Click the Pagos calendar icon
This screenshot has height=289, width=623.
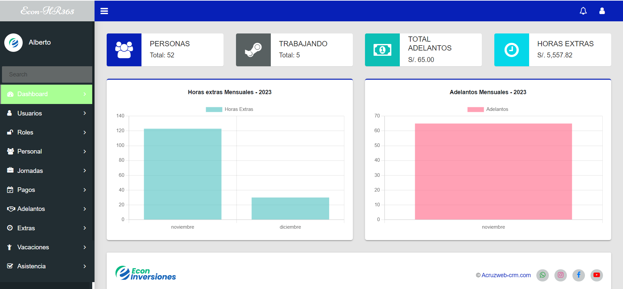(10, 190)
